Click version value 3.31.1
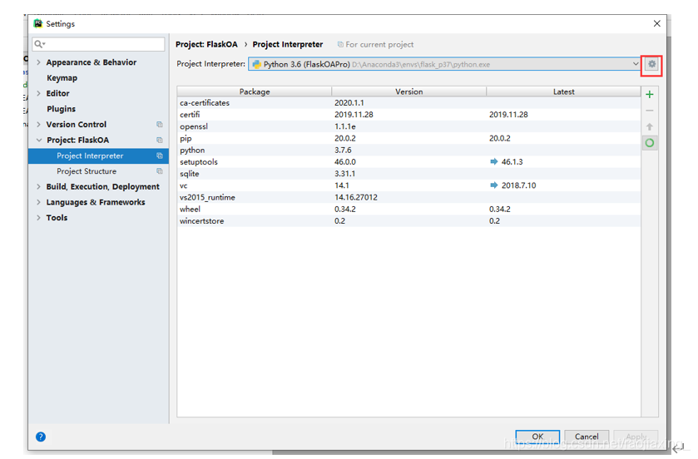698x459 pixels. tap(344, 174)
